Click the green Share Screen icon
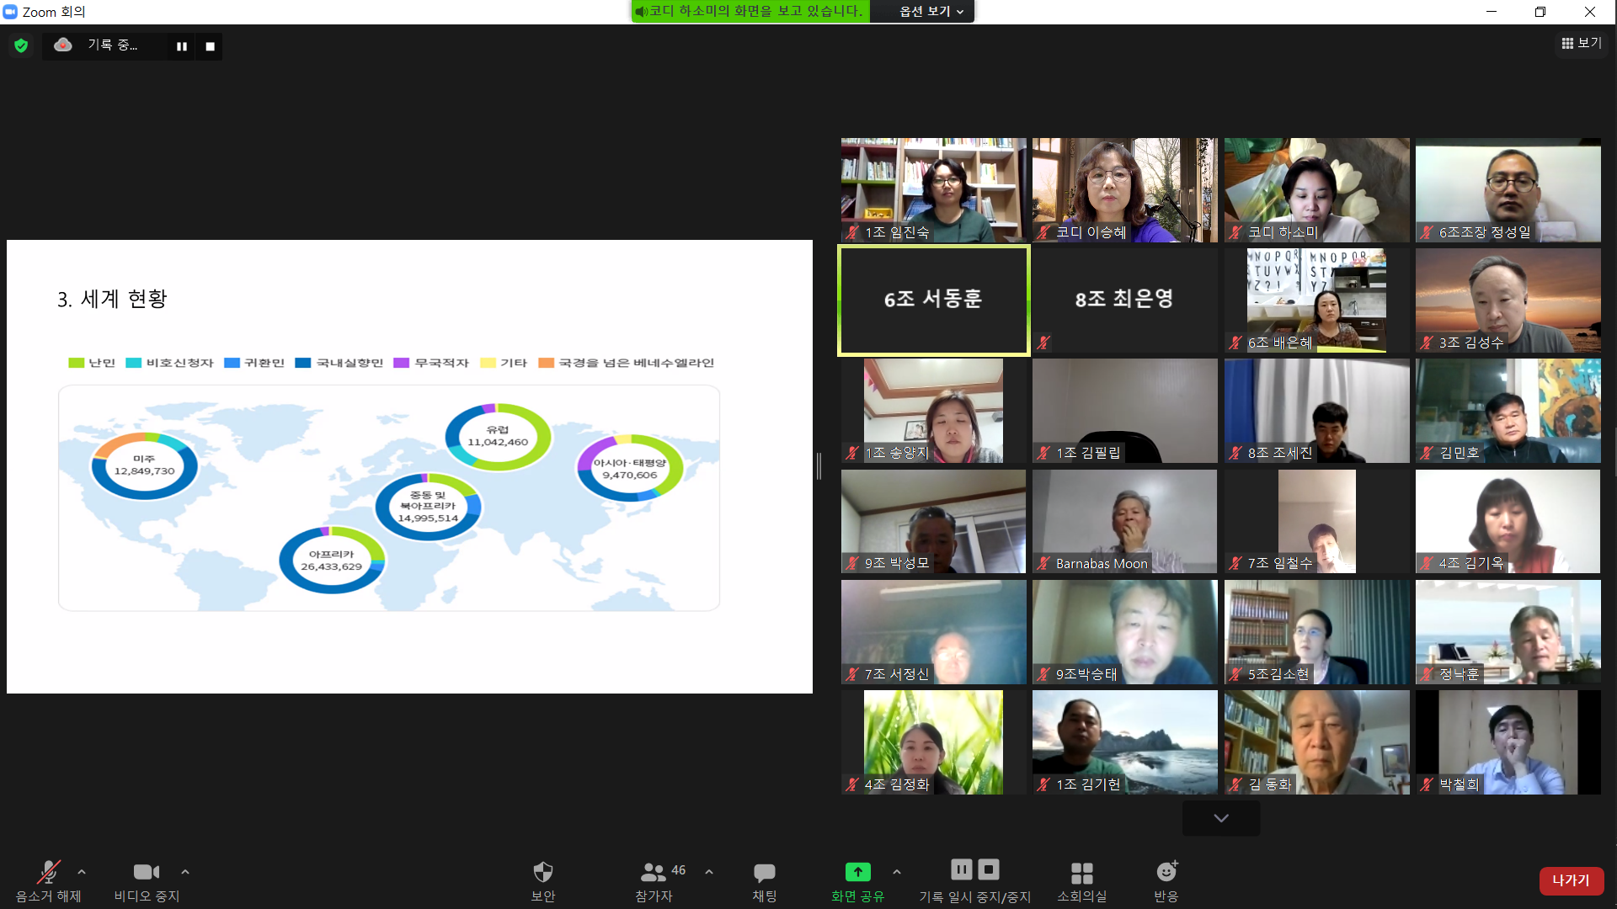Image resolution: width=1617 pixels, height=909 pixels. point(857,872)
